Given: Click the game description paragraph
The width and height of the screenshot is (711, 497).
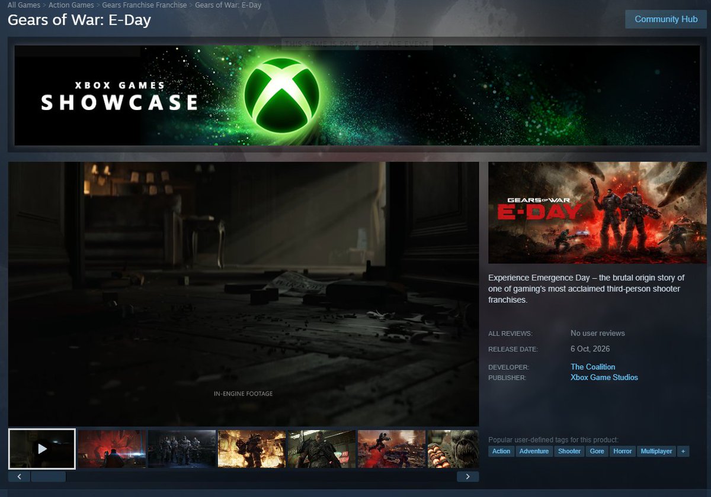Looking at the screenshot, I should pyautogui.click(x=587, y=289).
